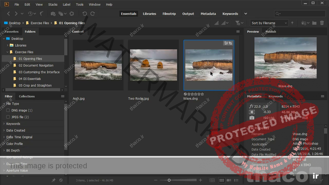The image size is (329, 185).
Task: Click the thumbnail quality icon
Action: (217, 23)
